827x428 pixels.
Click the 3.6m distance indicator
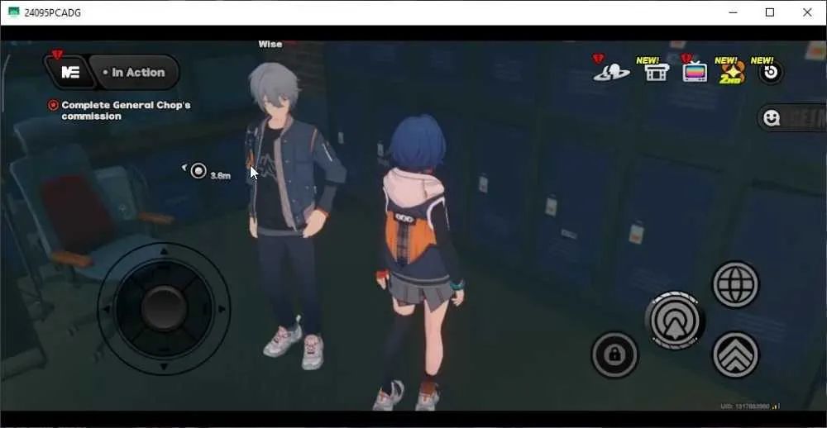pyautogui.click(x=220, y=175)
